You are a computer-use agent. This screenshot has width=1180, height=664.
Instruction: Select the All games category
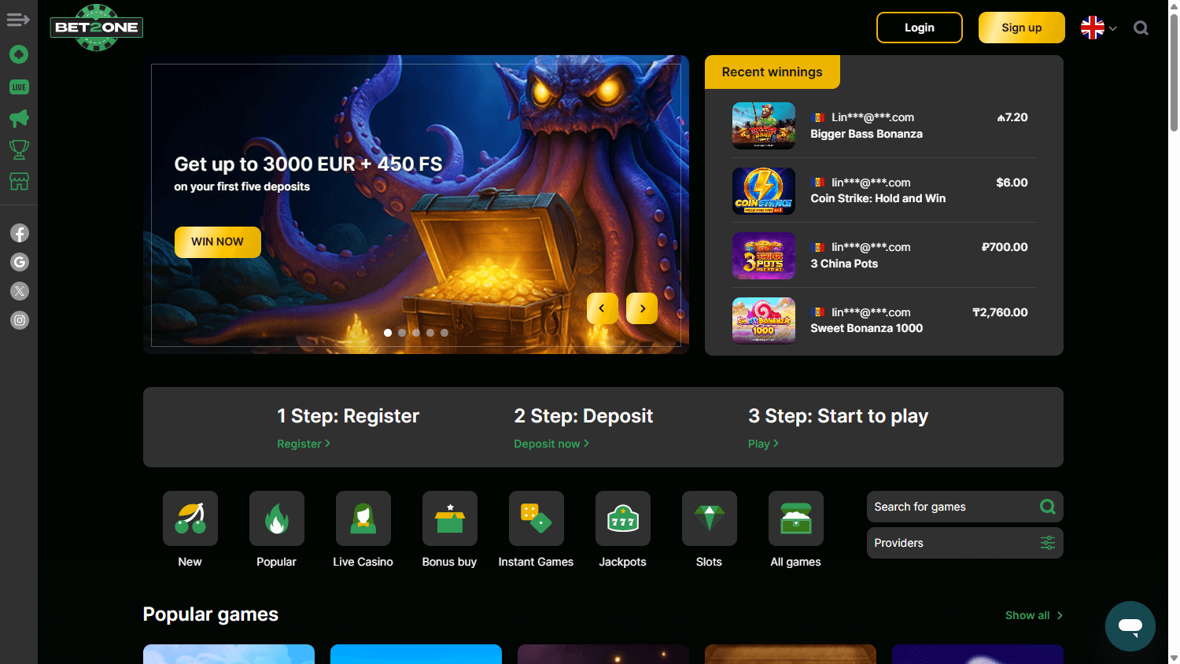click(x=795, y=518)
